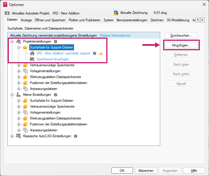Viewport: 209px width, 176px height.
Task: Select the Dateien tab
Action: (12, 20)
